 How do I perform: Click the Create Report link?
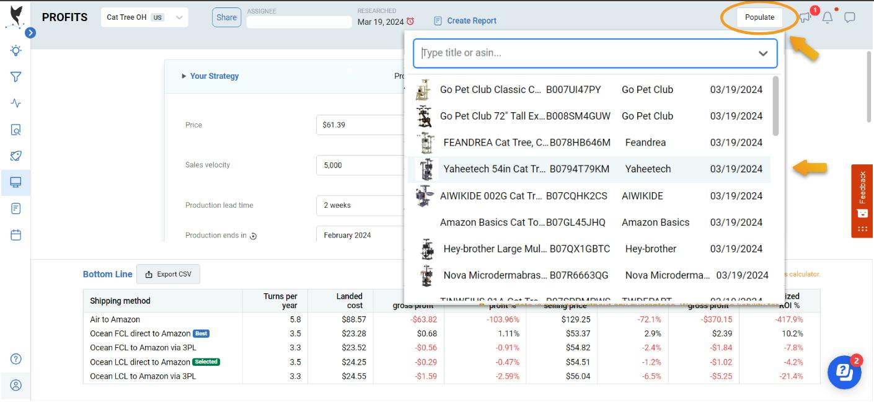tap(466, 21)
